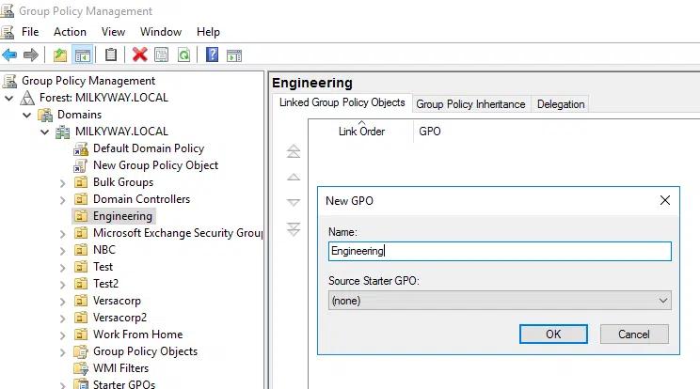Collapse the Forest: MILKYWAY.LOCAL node

click(8, 98)
